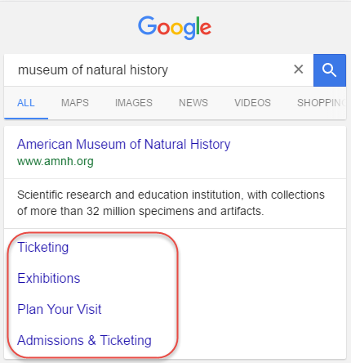Select the active ALL tab
Image resolution: width=351 pixels, height=363 pixels.
(x=26, y=103)
